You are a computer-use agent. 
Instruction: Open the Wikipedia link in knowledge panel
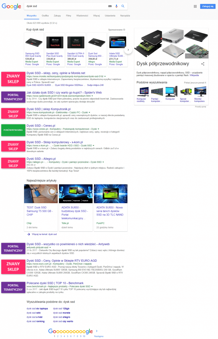click(194, 75)
